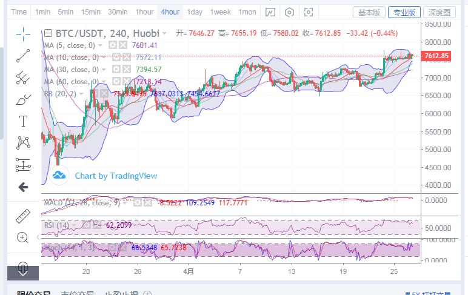The image size is (468, 295).
Task: Select the 30min interval
Action: [x=118, y=12]
